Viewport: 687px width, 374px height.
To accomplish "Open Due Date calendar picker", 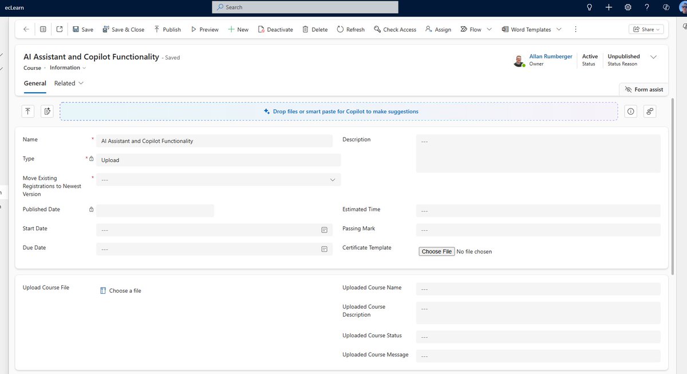I will [324, 249].
